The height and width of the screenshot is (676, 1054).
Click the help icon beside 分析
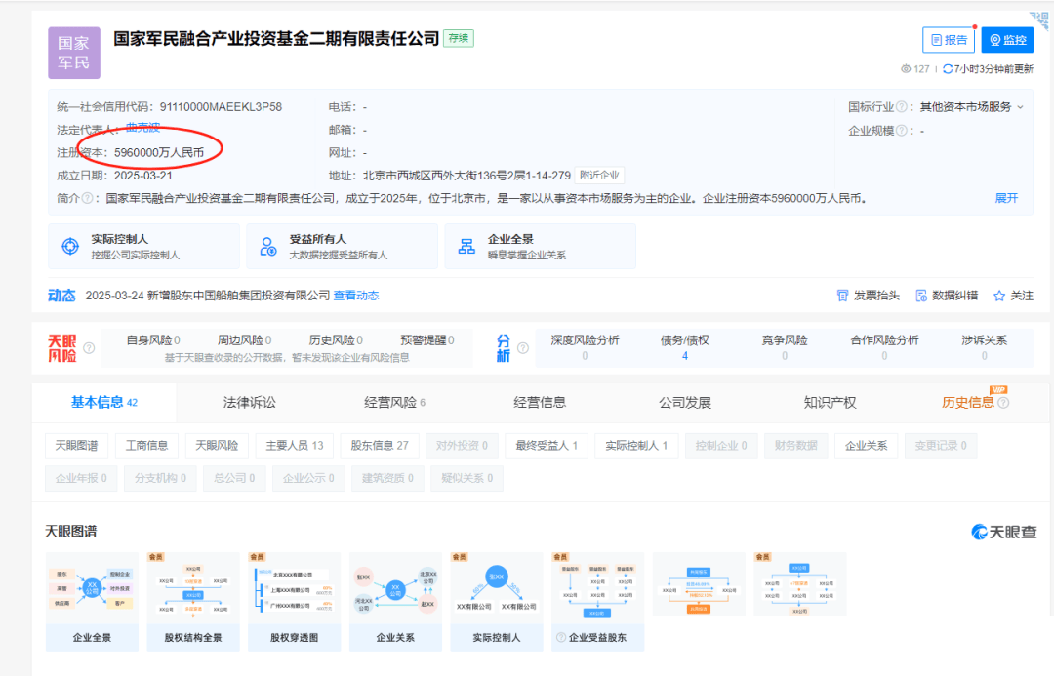point(523,348)
